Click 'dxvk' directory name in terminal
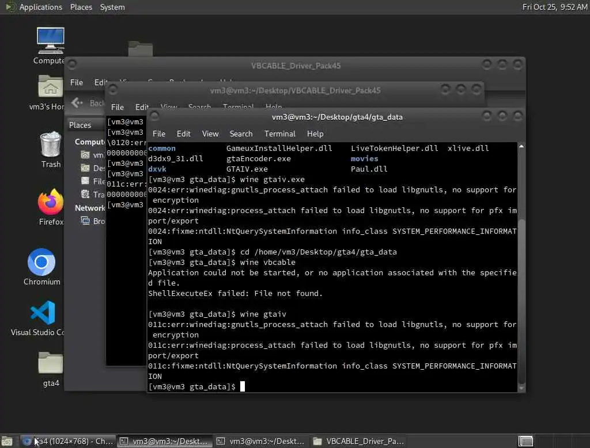The height and width of the screenshot is (448, 590). (x=157, y=169)
